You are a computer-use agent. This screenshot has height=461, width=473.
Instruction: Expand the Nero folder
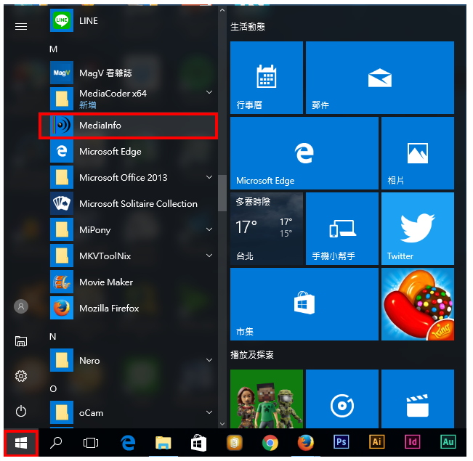tap(209, 360)
